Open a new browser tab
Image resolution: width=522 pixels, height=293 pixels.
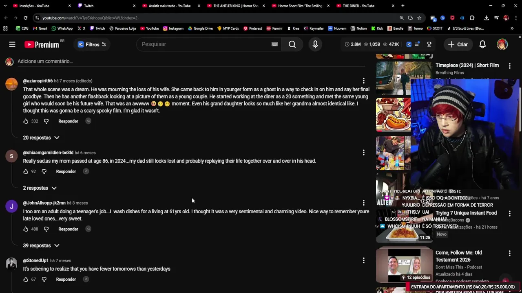[403, 6]
